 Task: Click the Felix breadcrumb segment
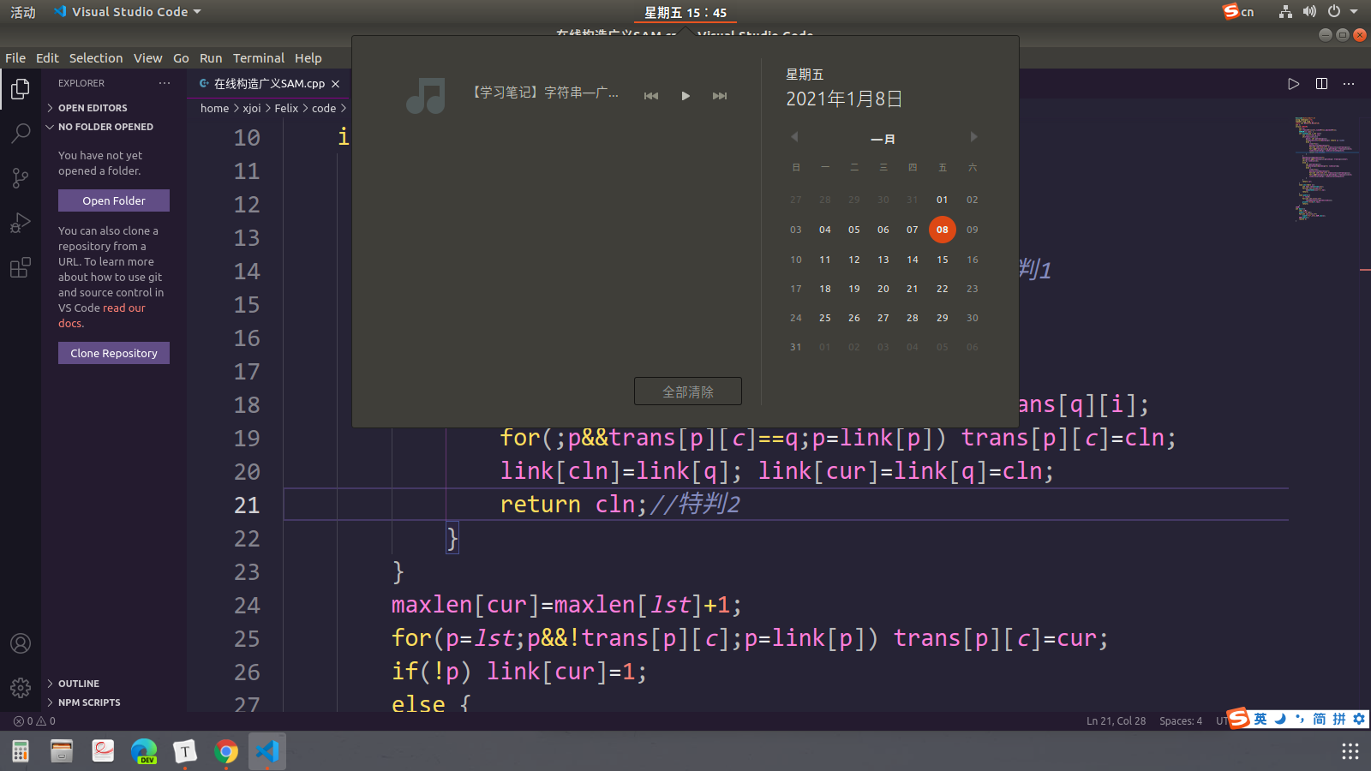tap(286, 108)
